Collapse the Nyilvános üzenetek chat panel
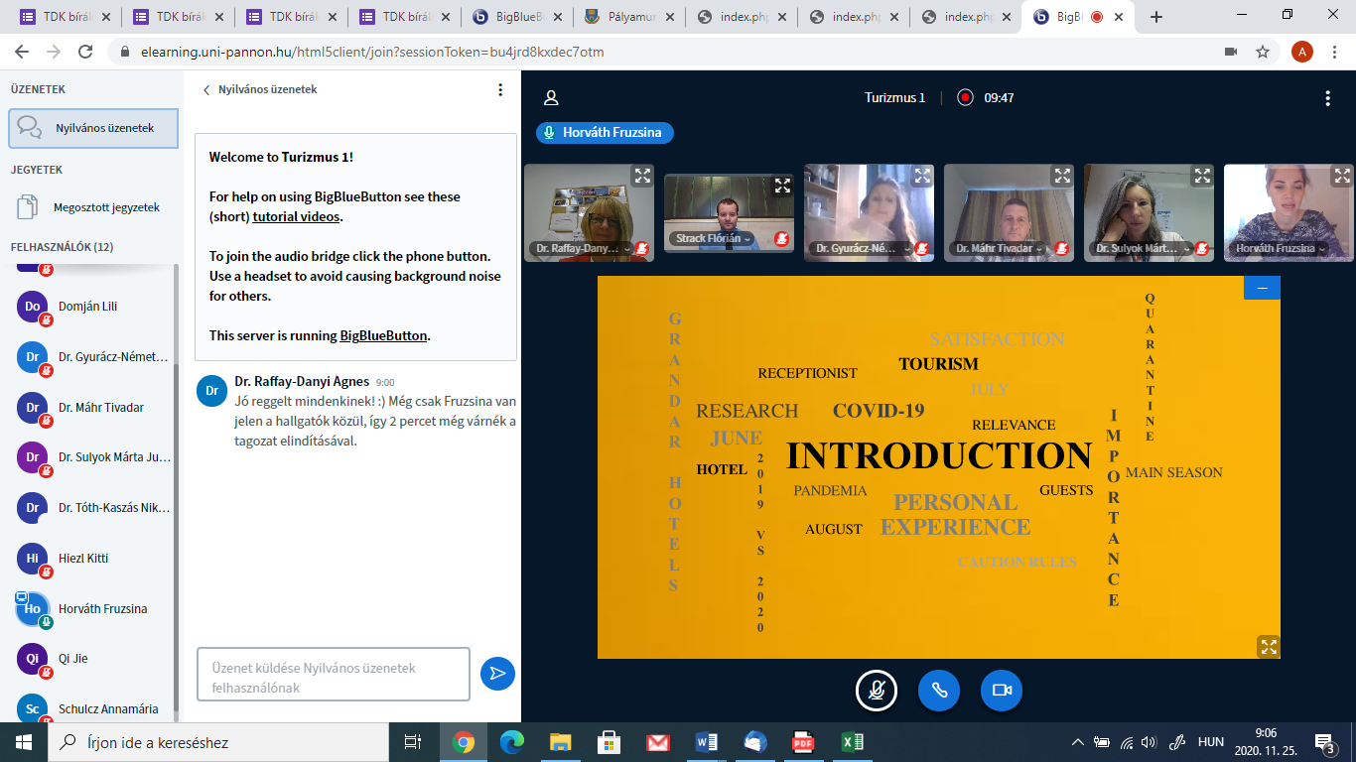Image resolution: width=1356 pixels, height=762 pixels. 260,89
